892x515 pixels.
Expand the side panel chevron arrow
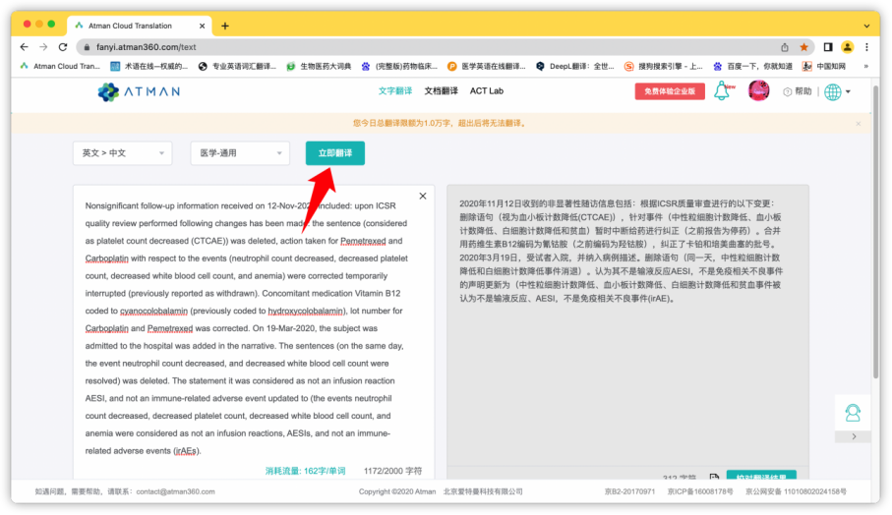click(854, 436)
